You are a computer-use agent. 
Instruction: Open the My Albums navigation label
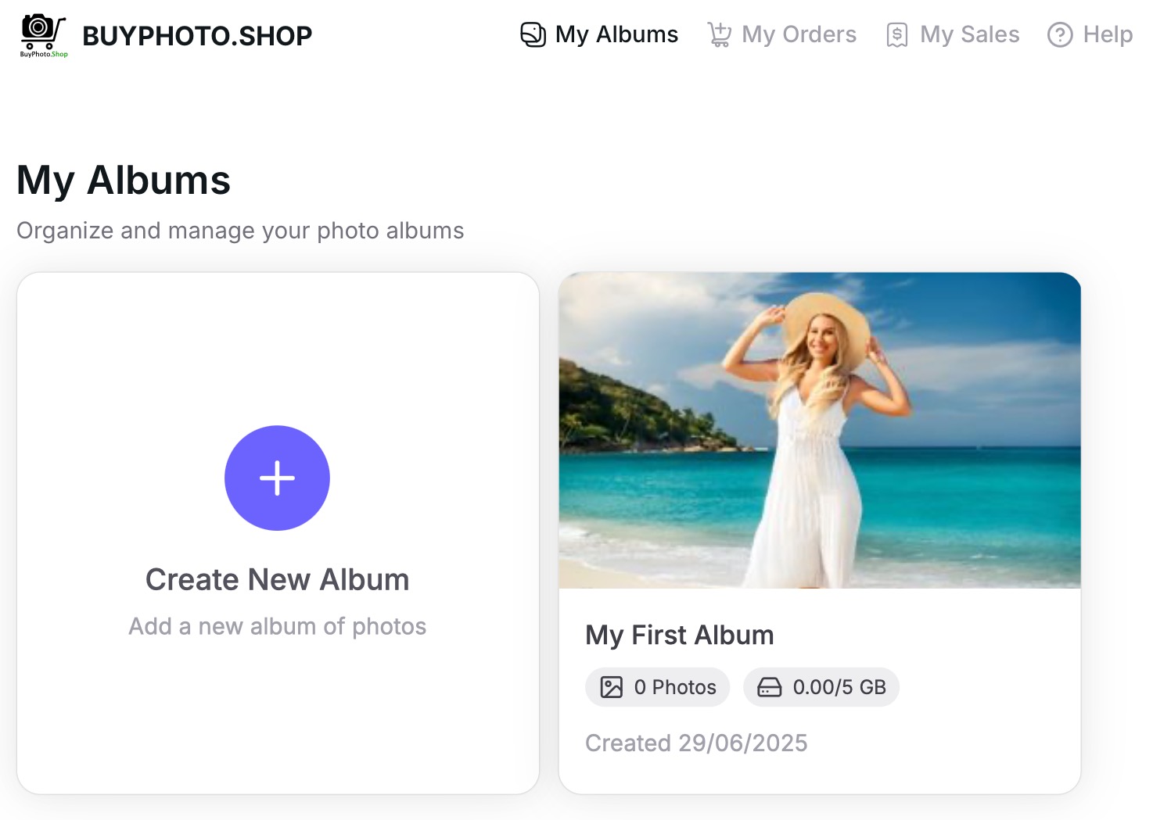(x=616, y=34)
